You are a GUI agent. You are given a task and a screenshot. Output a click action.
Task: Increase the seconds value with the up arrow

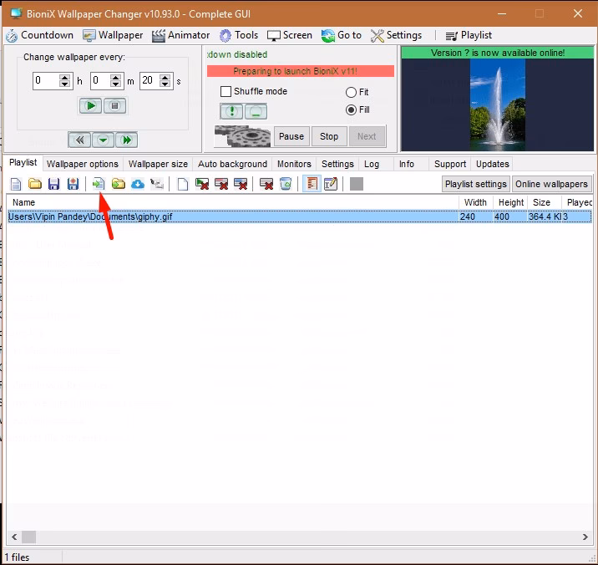[165, 77]
